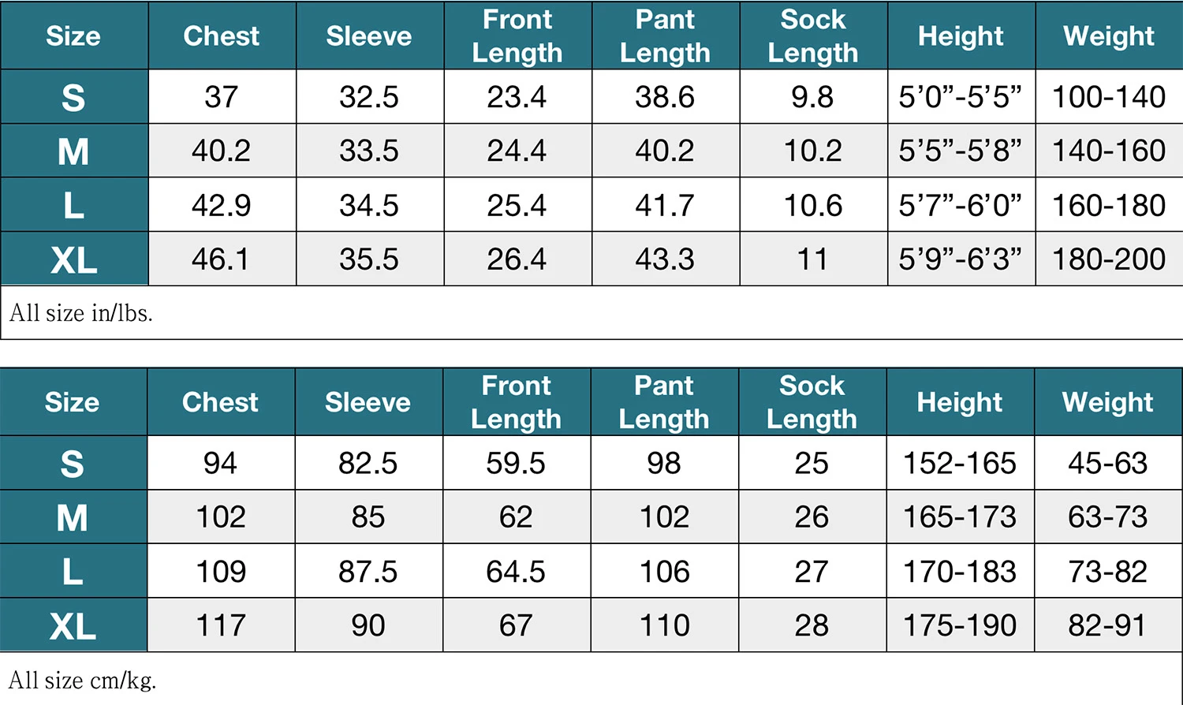Click the Pant Length header in cm table
Screen dimensions: 1183x705
pos(664,402)
